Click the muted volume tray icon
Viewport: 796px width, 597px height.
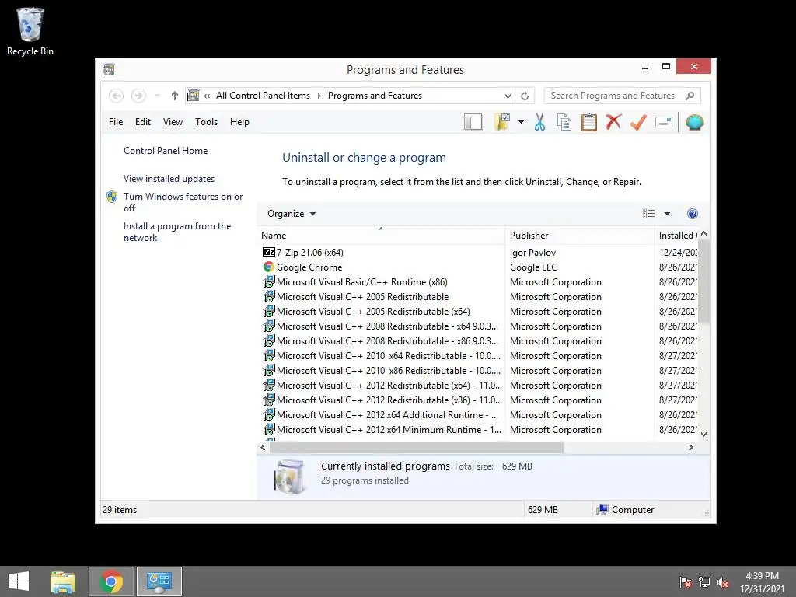click(723, 582)
